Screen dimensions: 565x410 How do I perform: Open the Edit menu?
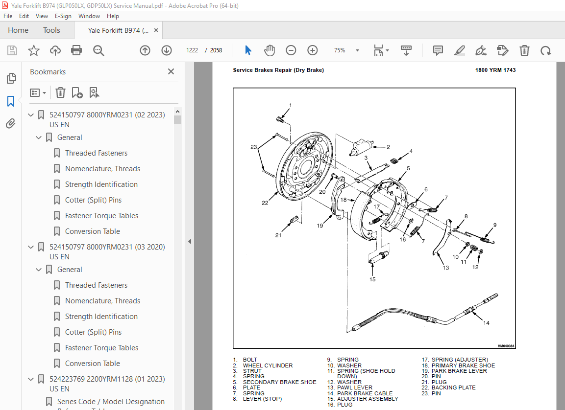click(x=24, y=16)
